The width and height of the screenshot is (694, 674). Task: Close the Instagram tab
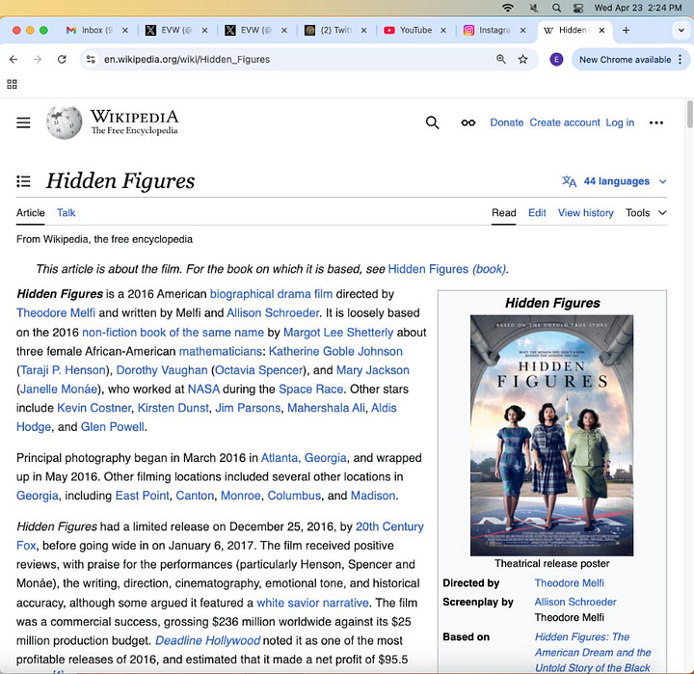(x=522, y=30)
